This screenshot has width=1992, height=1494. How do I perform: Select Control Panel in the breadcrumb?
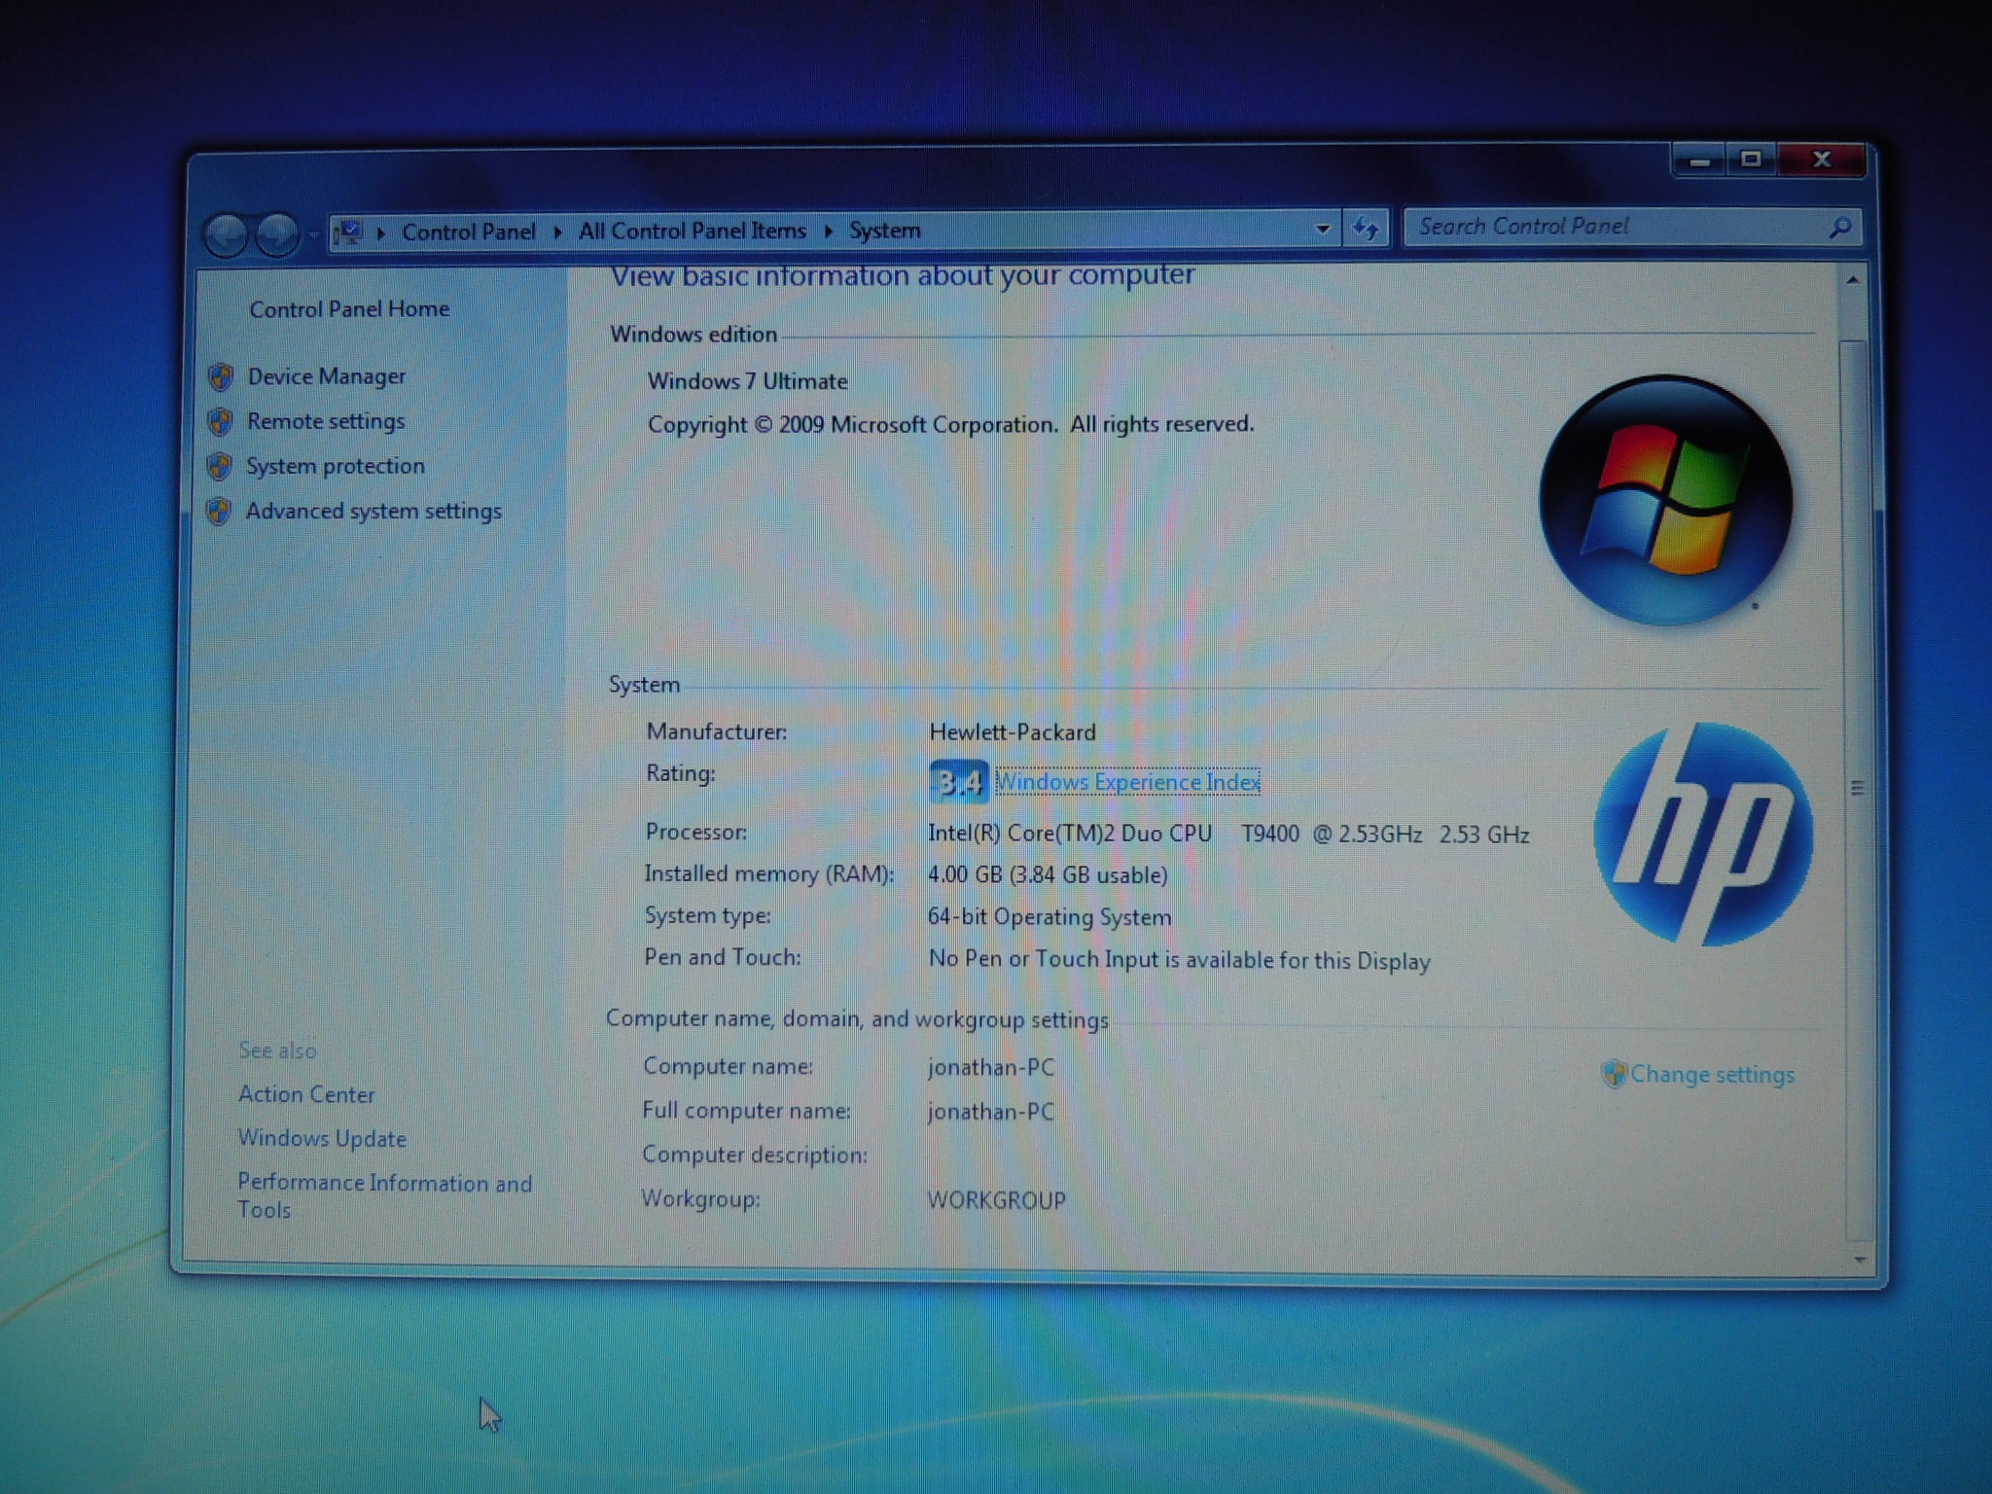point(468,231)
